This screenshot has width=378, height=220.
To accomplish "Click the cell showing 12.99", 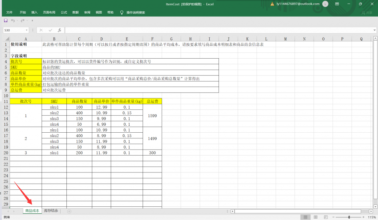I will coord(102,107).
